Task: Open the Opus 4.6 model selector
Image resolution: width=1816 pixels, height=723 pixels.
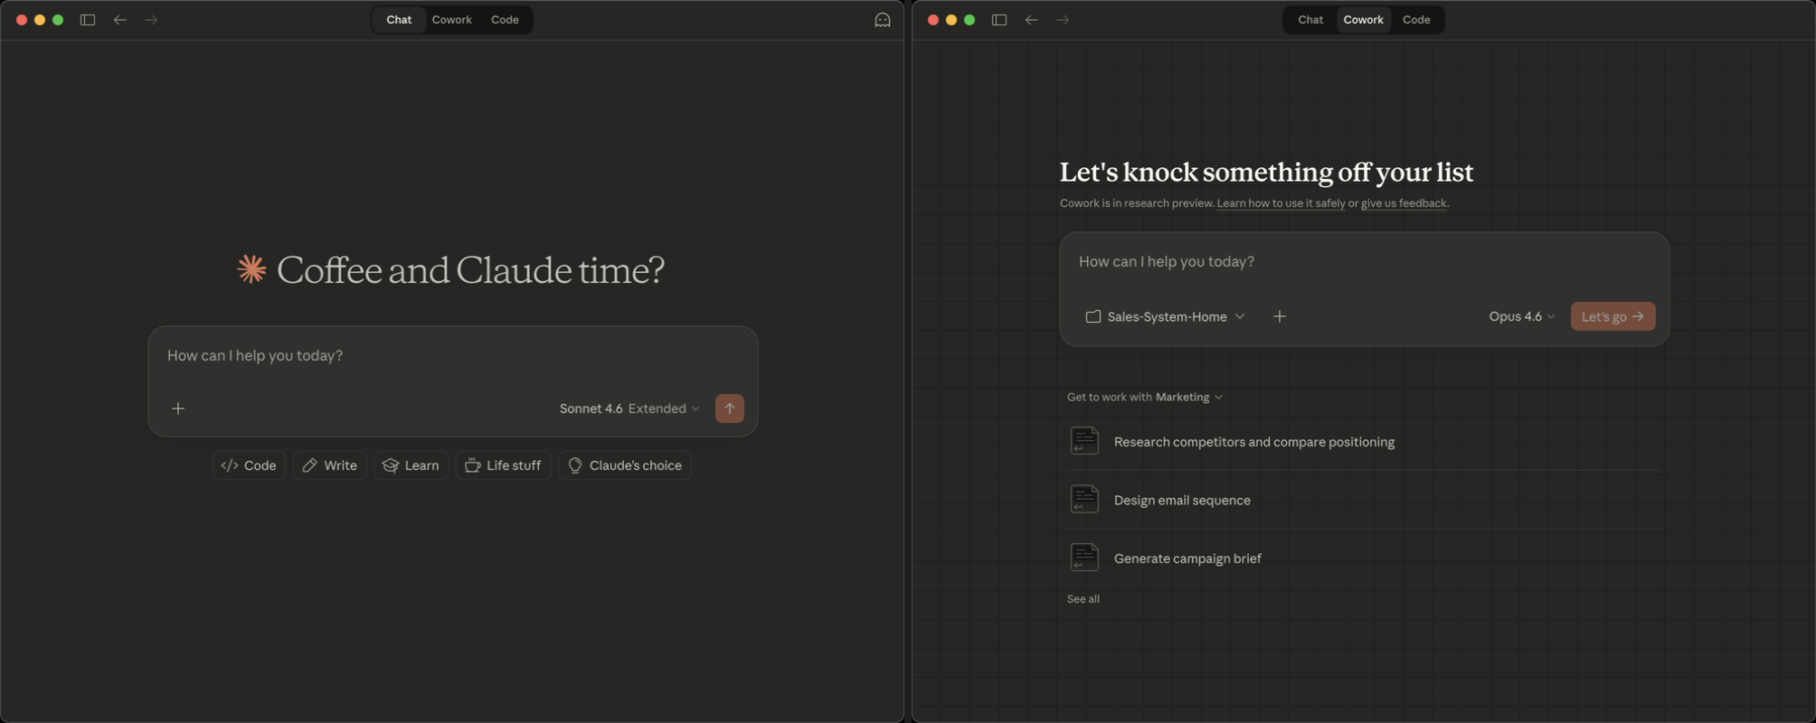Action: pos(1521,316)
